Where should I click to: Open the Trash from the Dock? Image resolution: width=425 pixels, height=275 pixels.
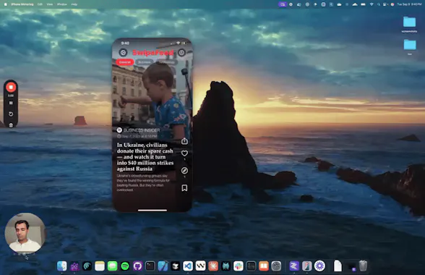tap(363, 266)
